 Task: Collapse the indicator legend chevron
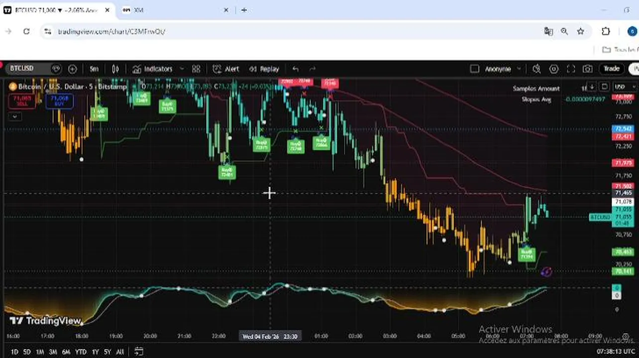pyautogui.click(x=15, y=116)
